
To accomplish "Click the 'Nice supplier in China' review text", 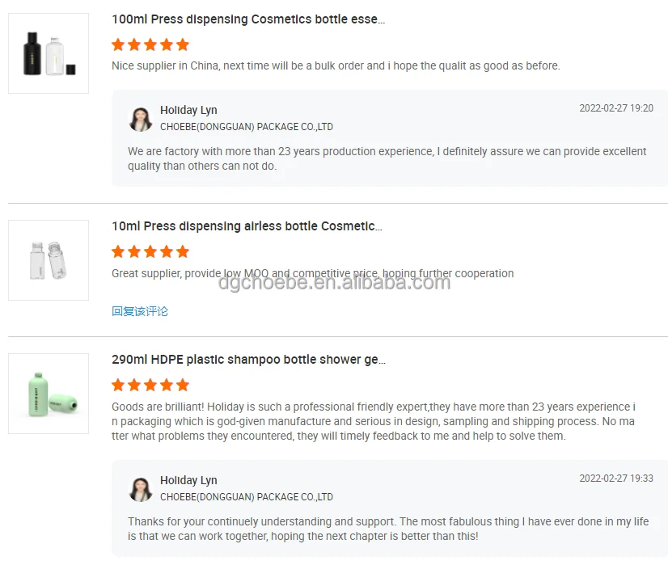I will pyautogui.click(x=336, y=65).
